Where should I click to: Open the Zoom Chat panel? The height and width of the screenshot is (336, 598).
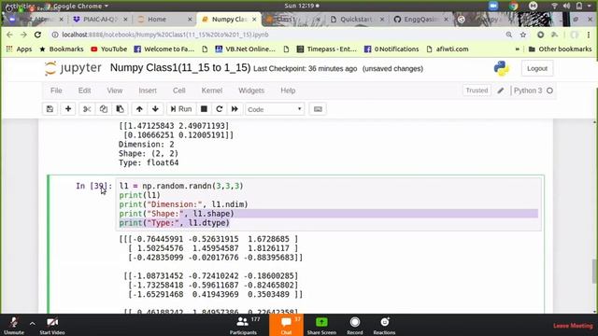tap(287, 326)
